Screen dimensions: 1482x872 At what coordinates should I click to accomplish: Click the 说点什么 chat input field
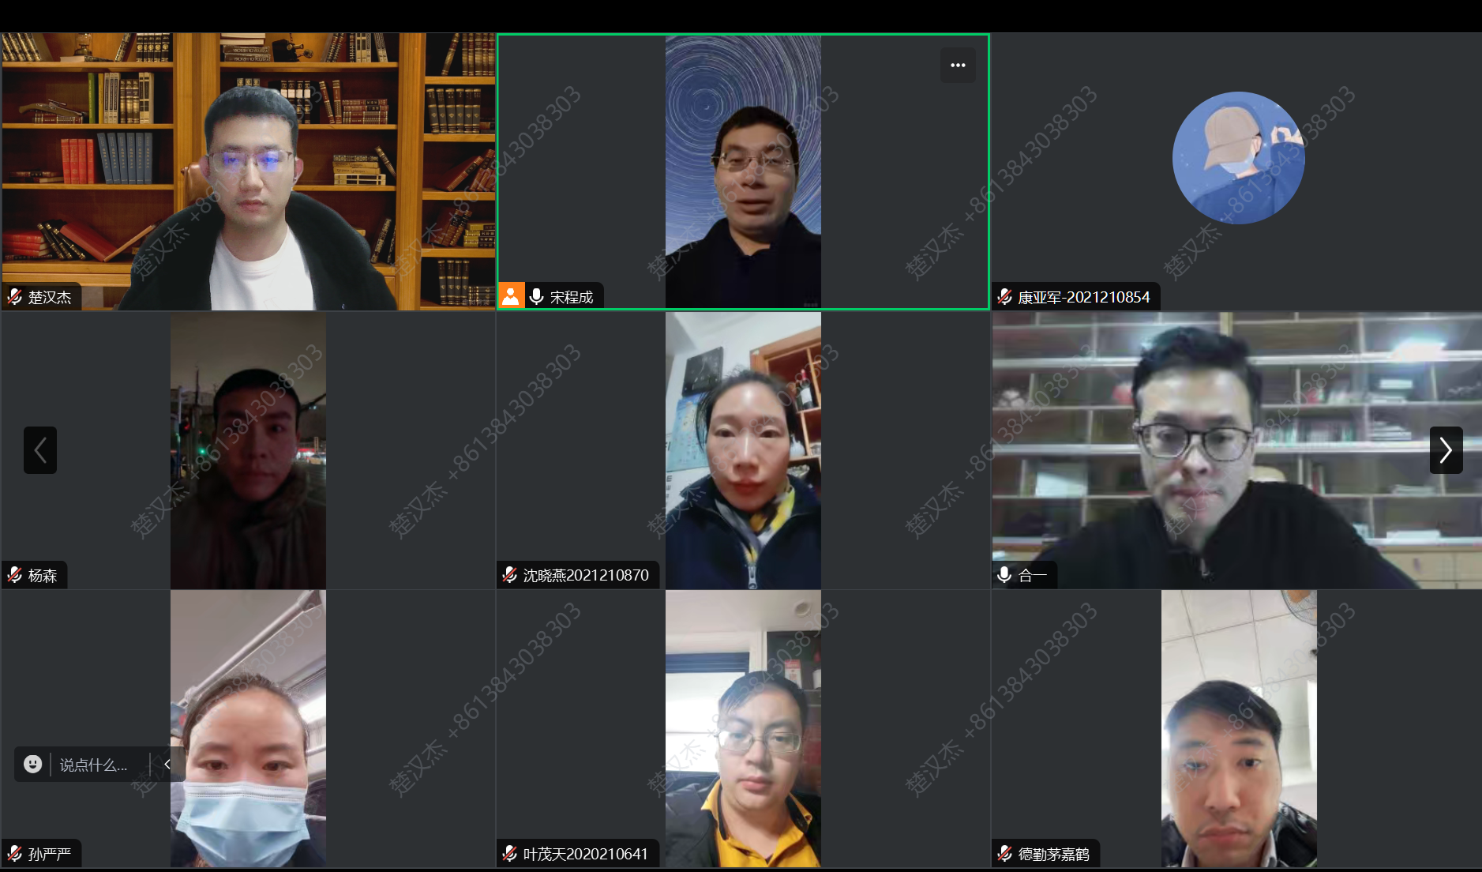(x=95, y=765)
